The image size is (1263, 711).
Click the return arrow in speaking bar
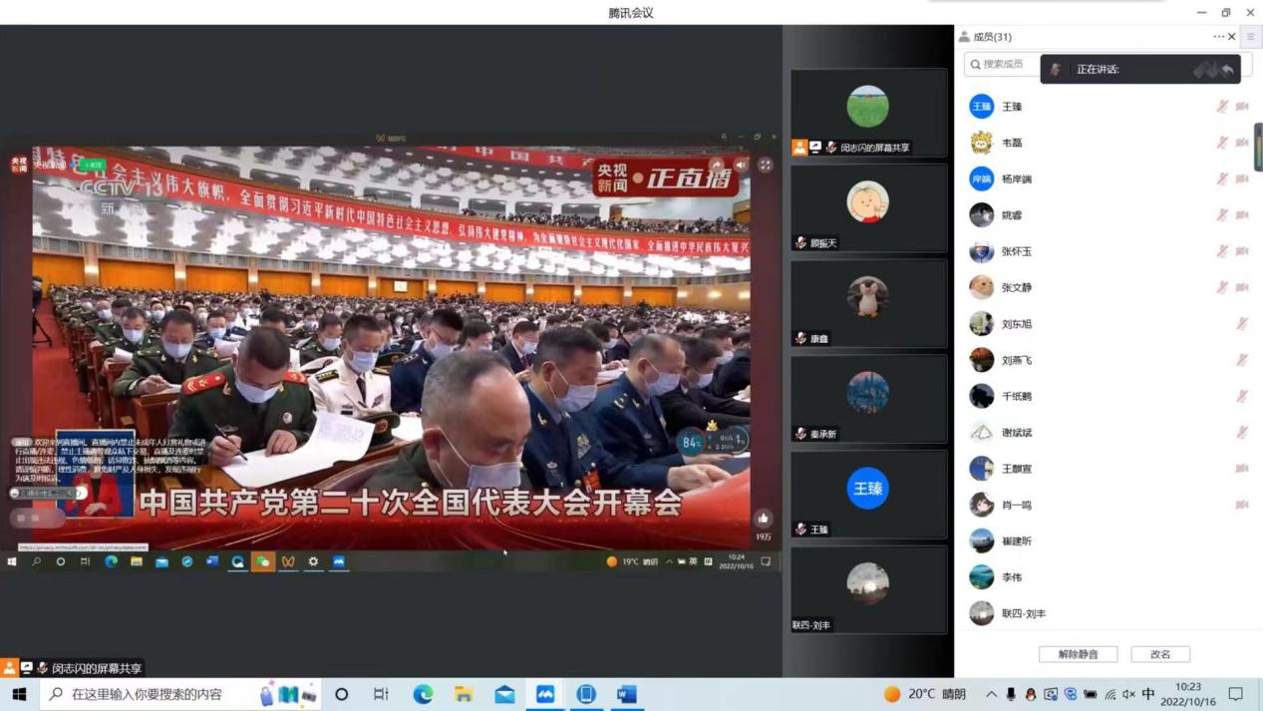(x=1228, y=70)
